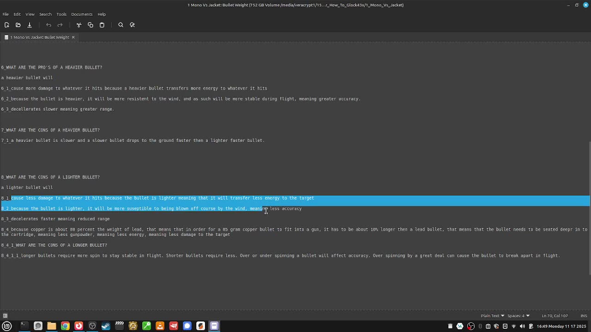Screen dimensions: 591x332
Task: Click the OBS recording tray icon
Action: click(x=470, y=326)
